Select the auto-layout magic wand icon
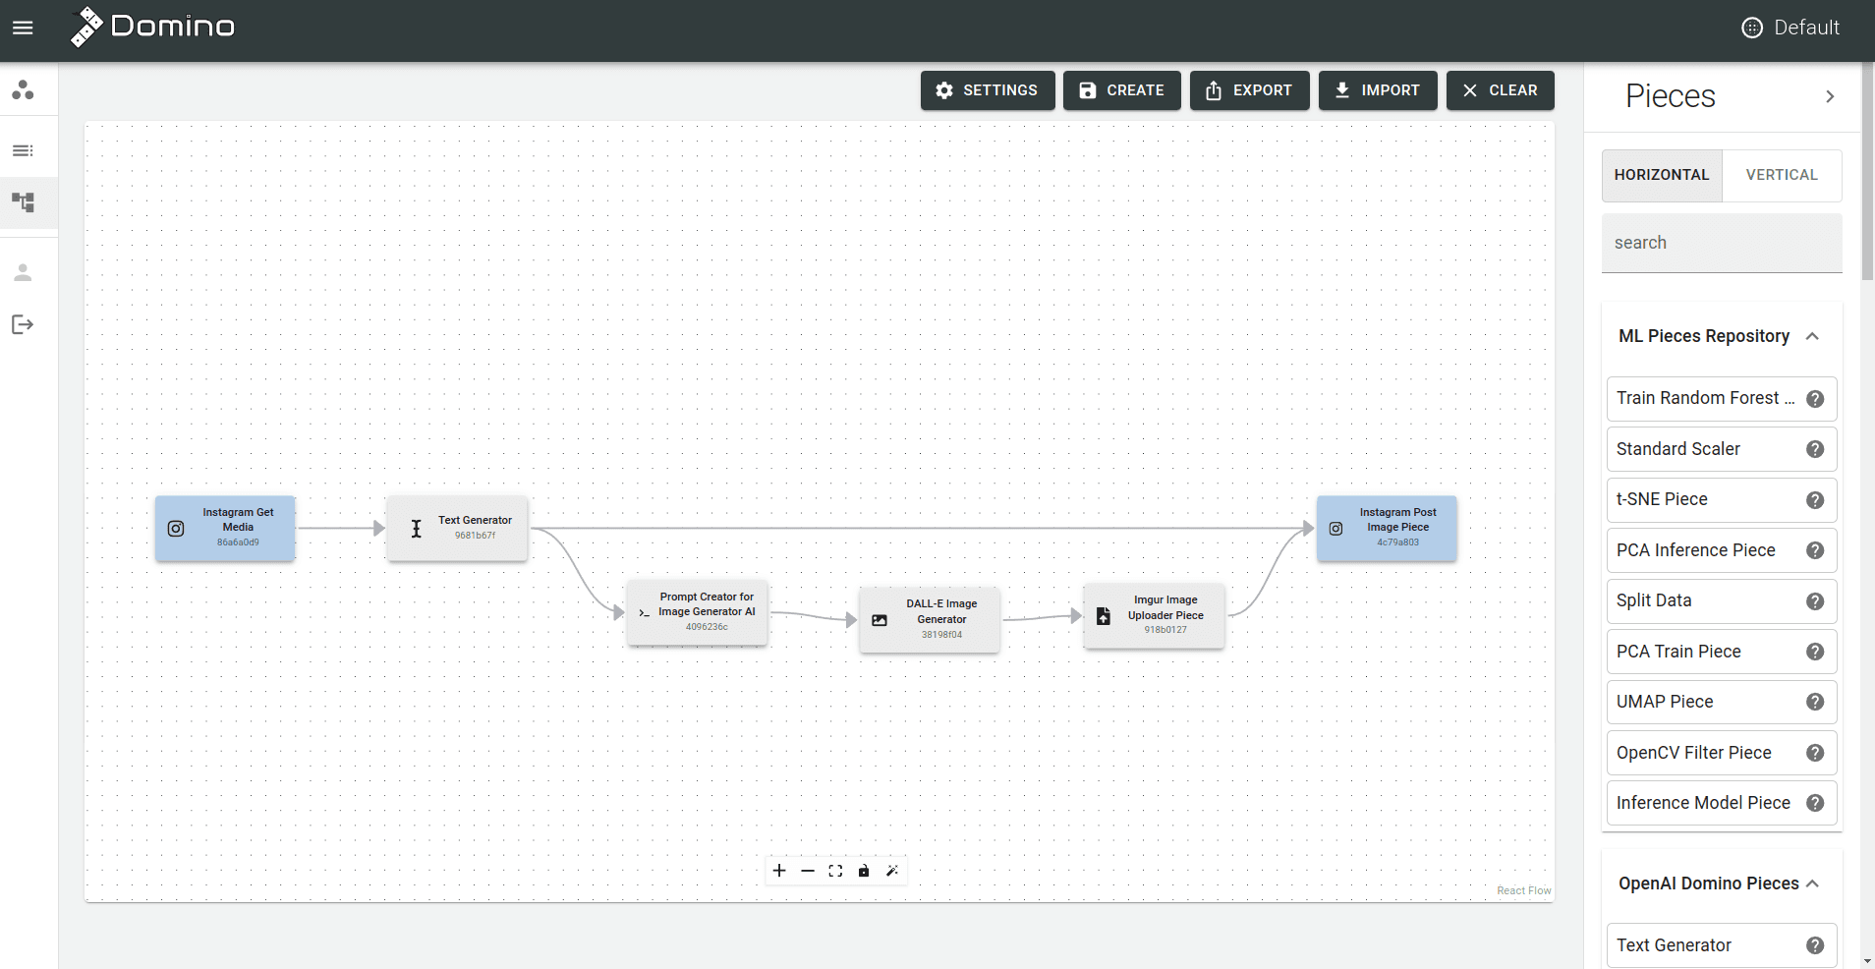1875x969 pixels. [x=892, y=871]
